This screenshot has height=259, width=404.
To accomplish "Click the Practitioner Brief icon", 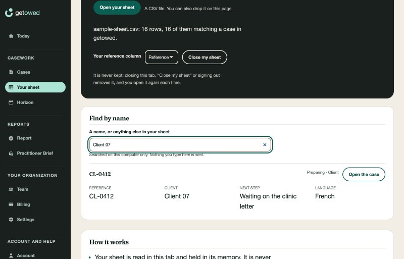I will [x=11, y=153].
